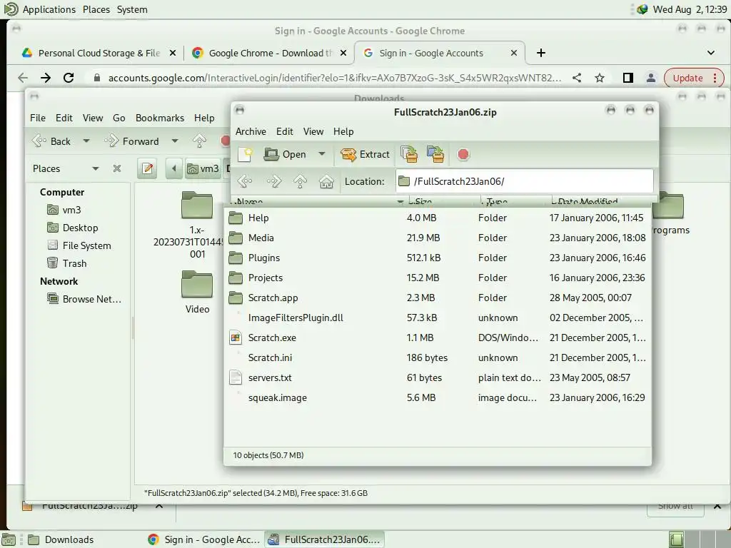Select the Scratch.app folder
The image size is (731, 548).
click(x=438, y=298)
